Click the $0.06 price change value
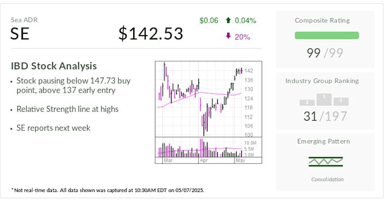 [x=209, y=20]
